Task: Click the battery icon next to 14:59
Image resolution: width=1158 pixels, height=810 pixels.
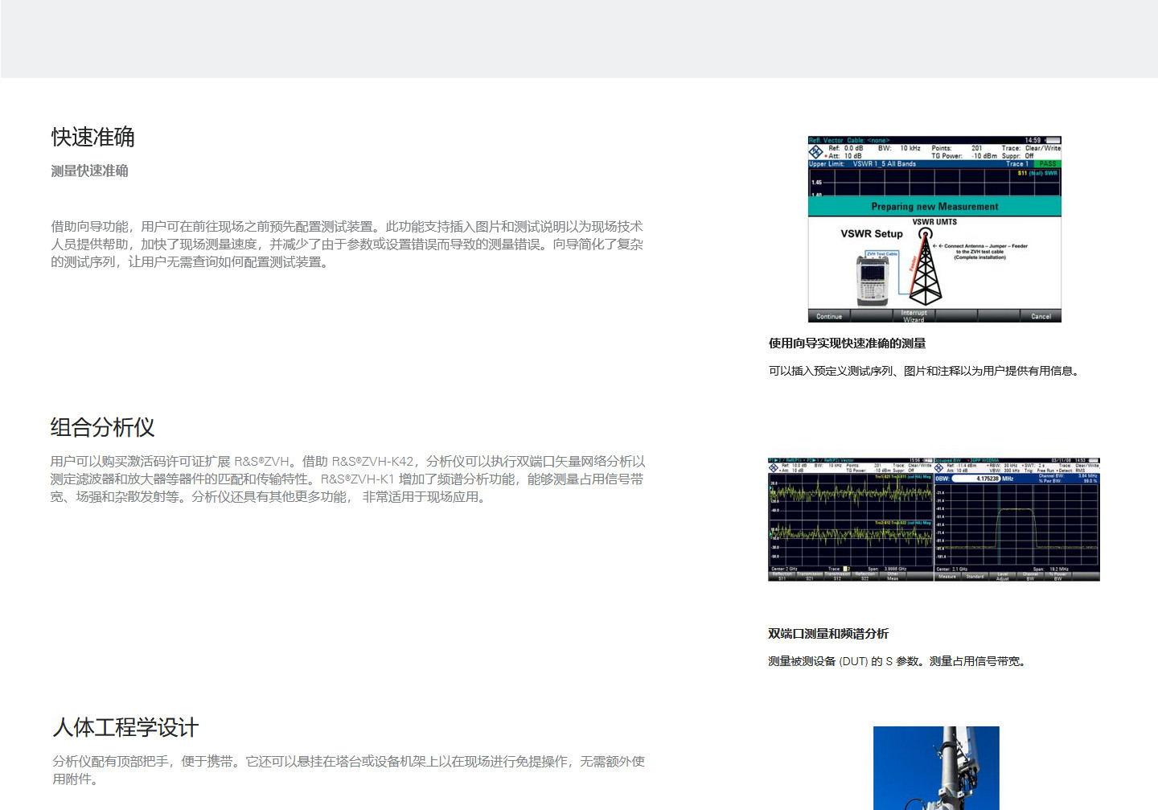Action: coord(1052,141)
